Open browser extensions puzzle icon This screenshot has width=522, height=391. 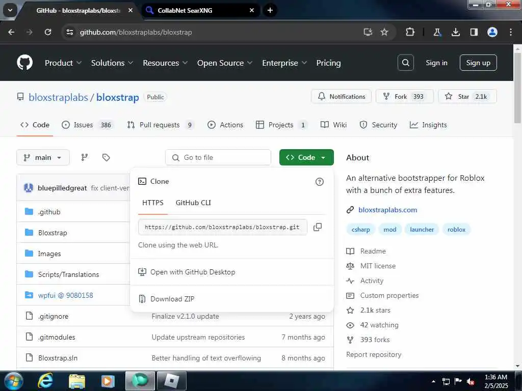click(x=410, y=32)
